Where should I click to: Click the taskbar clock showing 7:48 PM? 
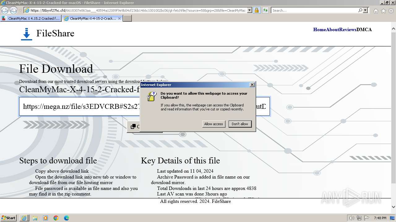[x=380, y=218]
